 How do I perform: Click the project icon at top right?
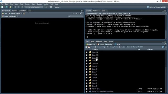148,7
